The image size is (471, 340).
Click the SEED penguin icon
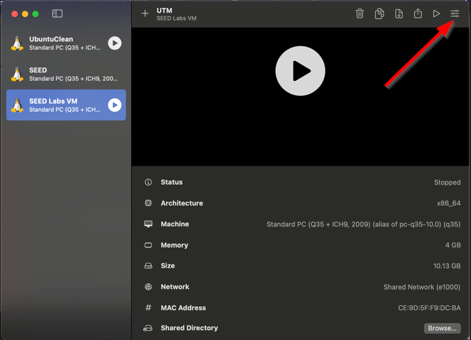click(17, 74)
